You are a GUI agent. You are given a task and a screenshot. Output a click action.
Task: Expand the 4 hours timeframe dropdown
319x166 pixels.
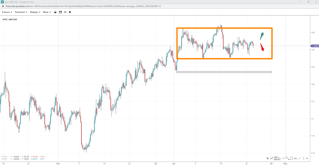(x=7, y=12)
